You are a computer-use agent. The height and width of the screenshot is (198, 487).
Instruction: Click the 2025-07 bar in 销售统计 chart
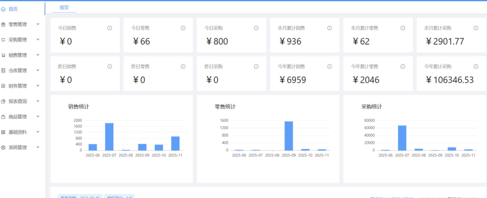tap(109, 137)
